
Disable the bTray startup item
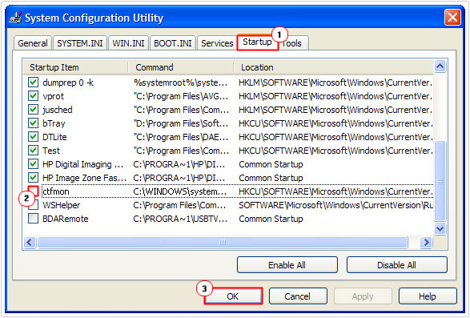point(33,123)
